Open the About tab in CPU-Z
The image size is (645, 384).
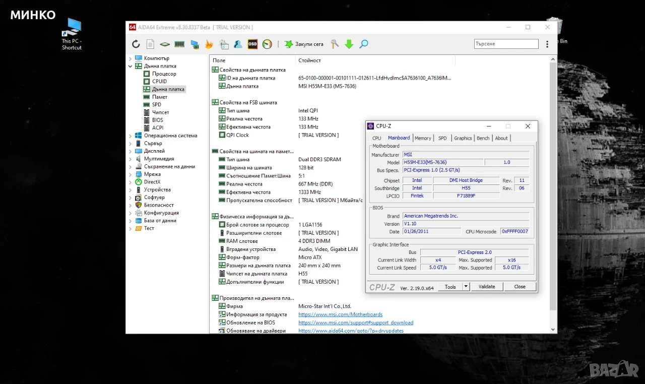pos(501,138)
